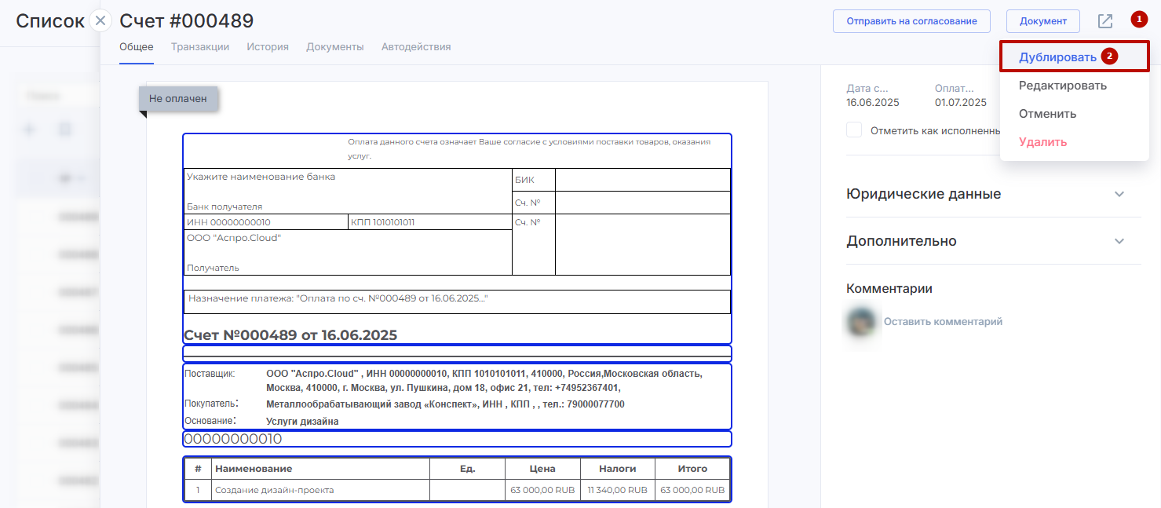Screen dimensions: 1161x508
Task: Go to the 'Документы' tab
Action: (335, 47)
